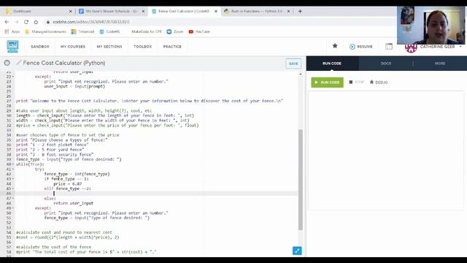Open the Zoom bookmark
The height and width of the screenshot is (263, 467).
click(x=175, y=31)
